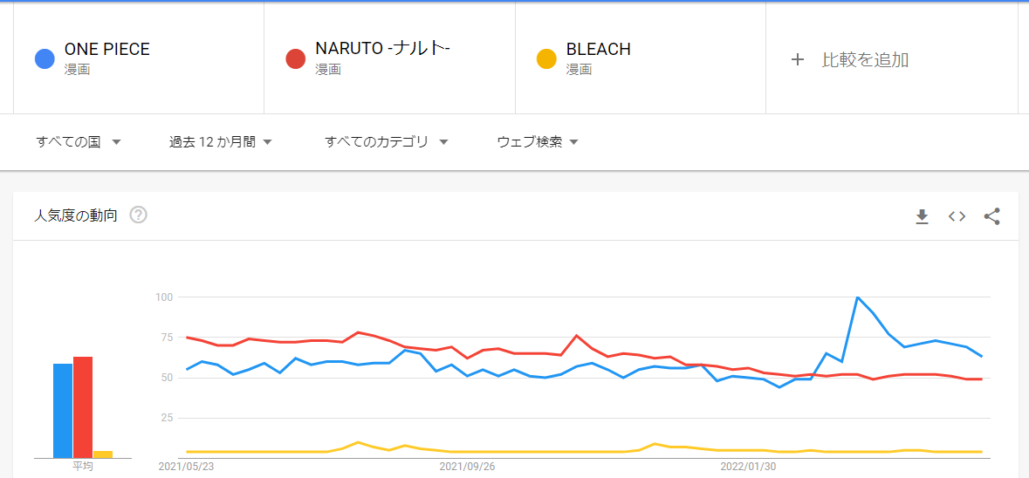Click the red NARUTO color dot
The width and height of the screenshot is (1029, 478).
[x=296, y=59]
